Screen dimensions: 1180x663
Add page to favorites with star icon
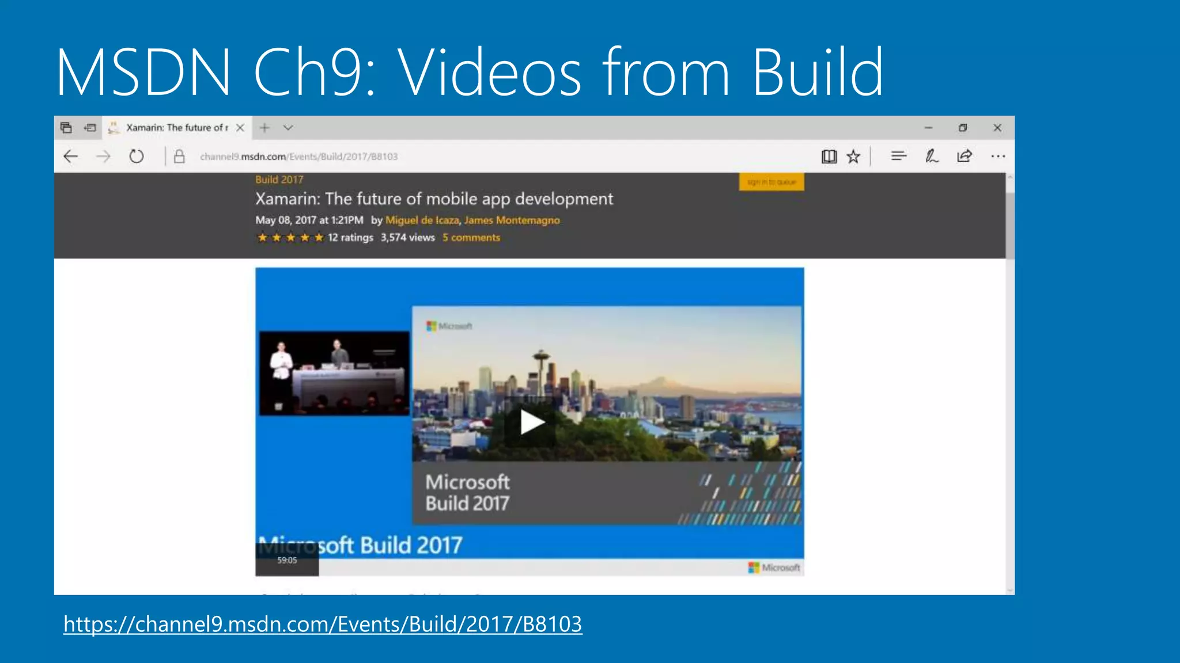coord(853,157)
